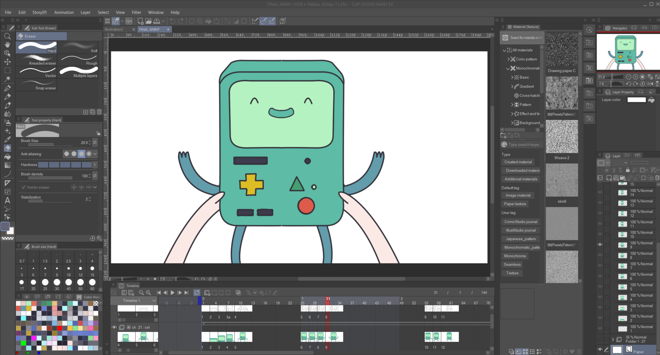The width and height of the screenshot is (660, 355).
Task: Switch to the Illustration2 document tab
Action: (114, 29)
